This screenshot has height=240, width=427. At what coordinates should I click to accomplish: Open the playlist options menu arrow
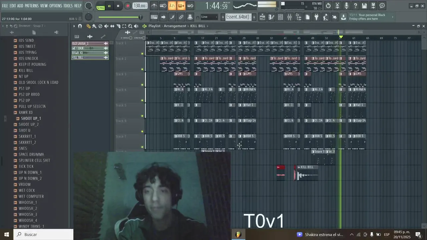[74, 26]
